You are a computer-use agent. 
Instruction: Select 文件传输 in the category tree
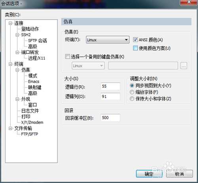point(23,128)
